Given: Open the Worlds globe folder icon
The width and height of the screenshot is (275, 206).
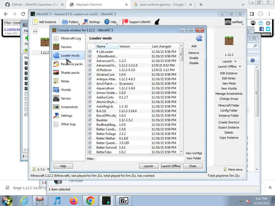Looking at the screenshot, I should (56, 90).
